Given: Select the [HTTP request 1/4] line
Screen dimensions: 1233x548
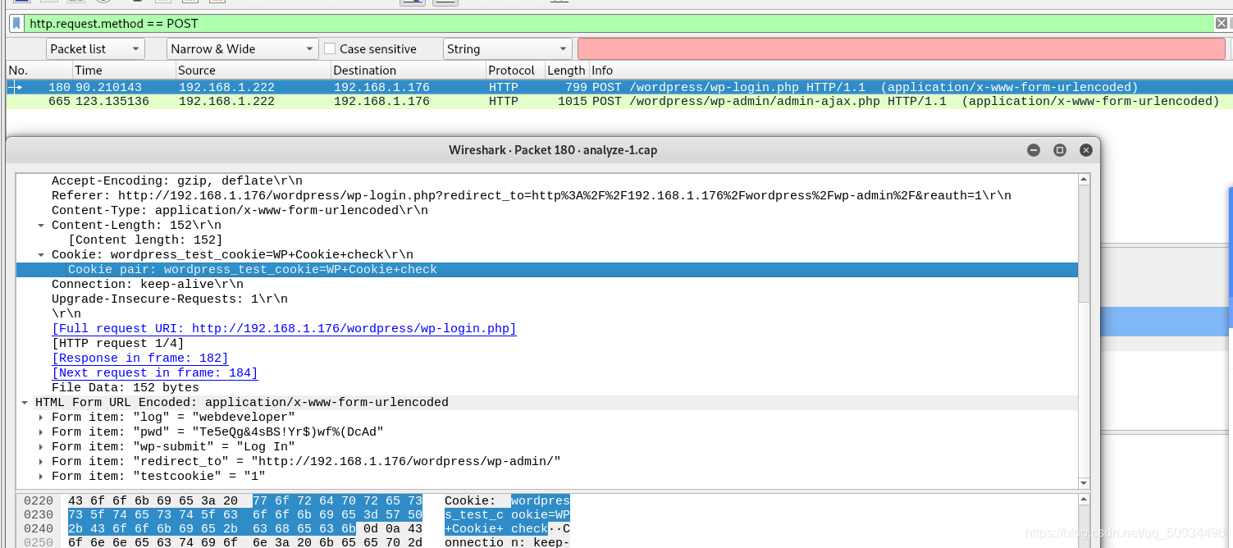Looking at the screenshot, I should (117, 344).
